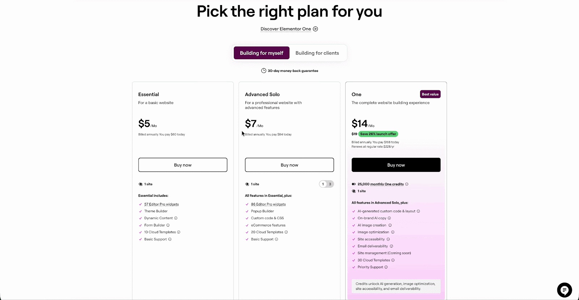The width and height of the screenshot is (579, 300).
Task: Click the info icon next to AI image creation
Action: [x=390, y=225]
